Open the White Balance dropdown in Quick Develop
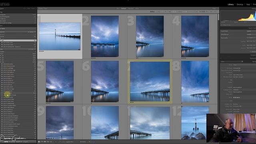256x144 pixels. point(251,34)
